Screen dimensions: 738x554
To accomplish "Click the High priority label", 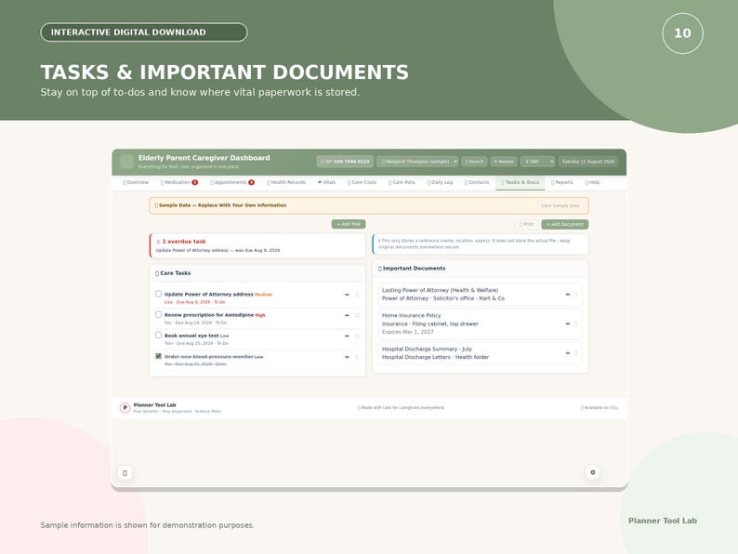I will 260,315.
